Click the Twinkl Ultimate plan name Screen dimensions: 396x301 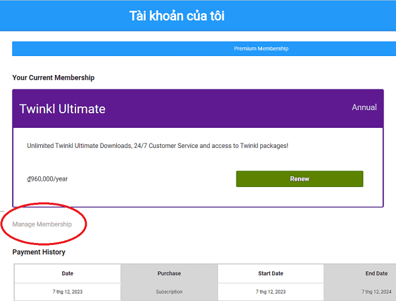62,109
